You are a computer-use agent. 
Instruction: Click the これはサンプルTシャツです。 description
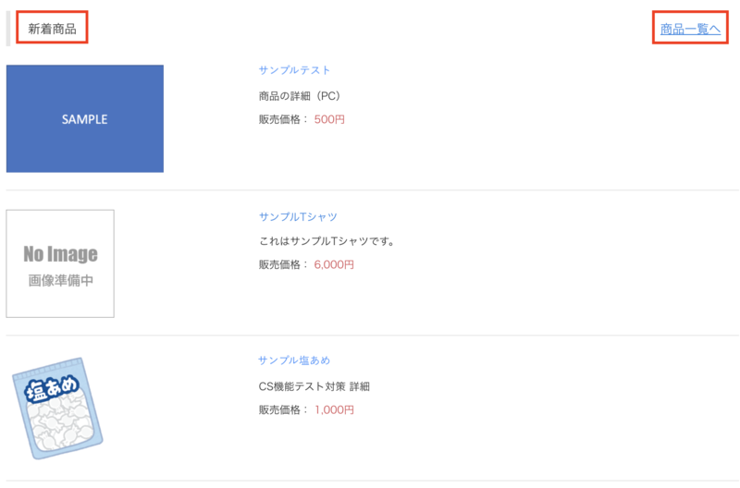point(327,242)
